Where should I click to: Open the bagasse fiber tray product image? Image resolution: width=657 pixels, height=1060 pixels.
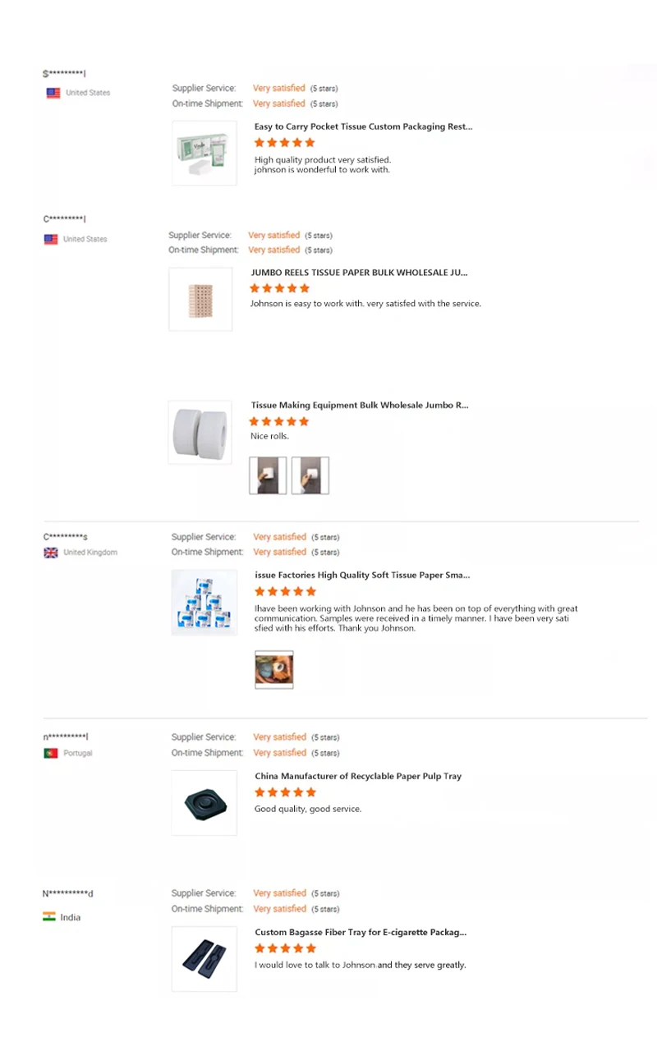[x=204, y=959]
